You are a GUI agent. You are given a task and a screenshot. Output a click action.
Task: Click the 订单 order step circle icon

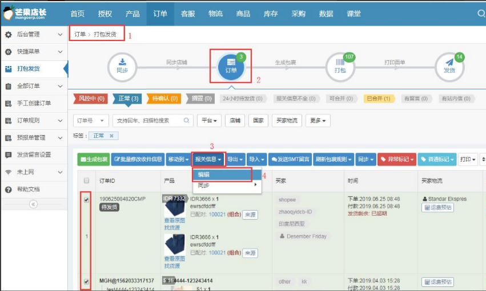pos(231,66)
